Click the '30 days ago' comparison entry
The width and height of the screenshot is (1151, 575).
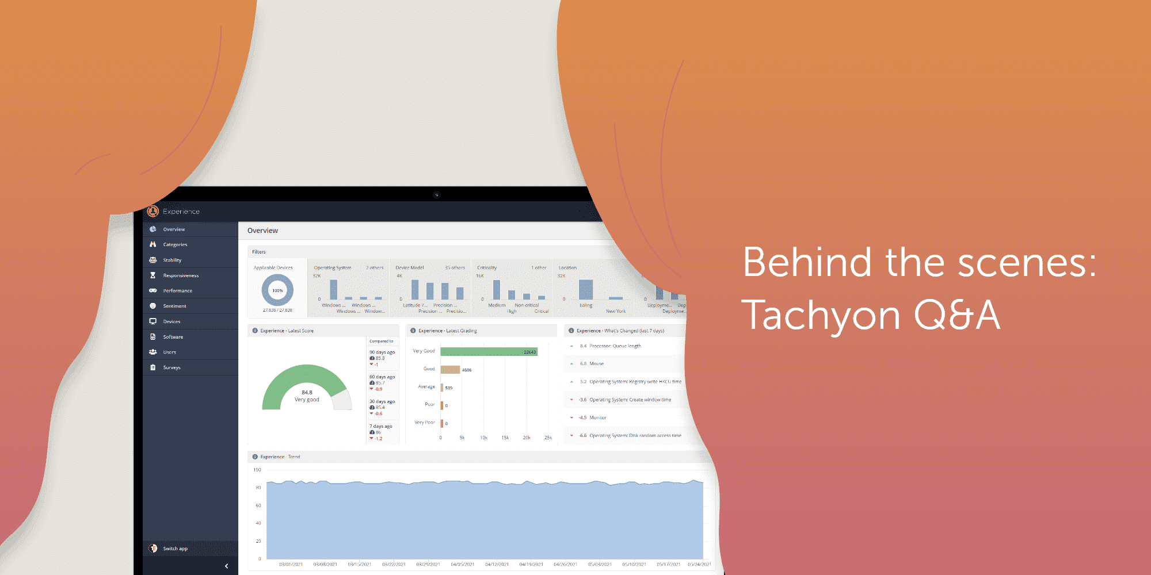[382, 407]
